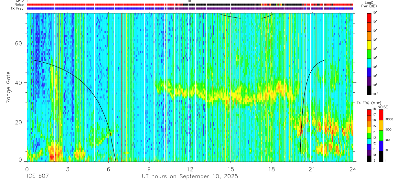
Task: Click the 'TX Freq' strip label at top left
Action: point(17,8)
